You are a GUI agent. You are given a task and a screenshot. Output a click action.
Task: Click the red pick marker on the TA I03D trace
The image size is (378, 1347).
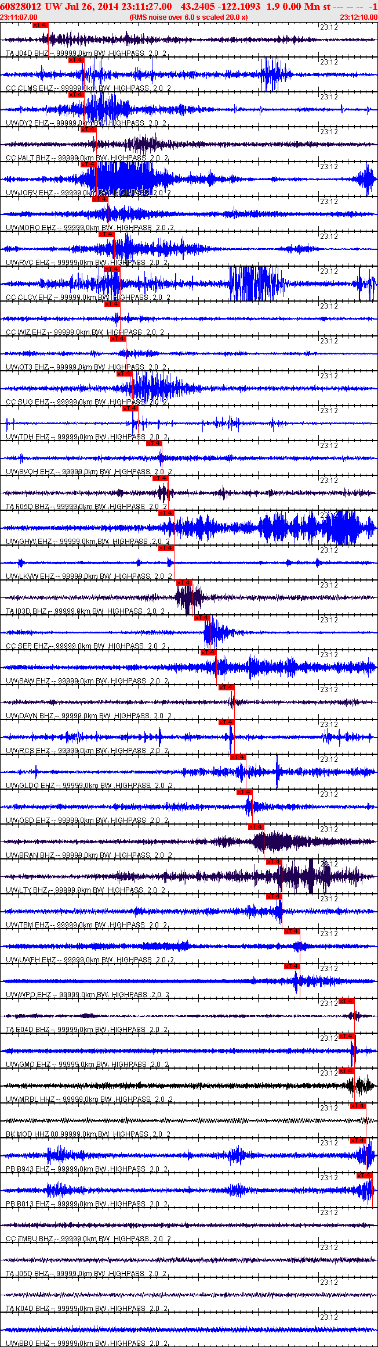[x=184, y=583]
